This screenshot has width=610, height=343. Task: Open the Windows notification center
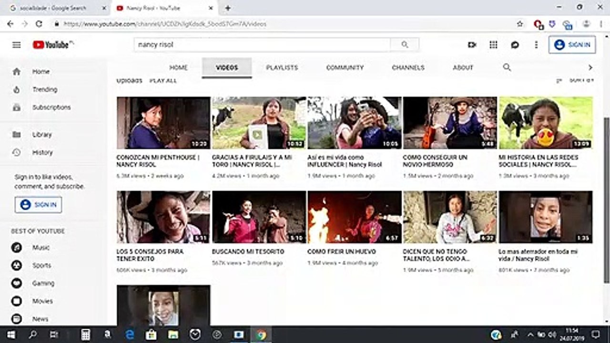[x=596, y=334]
